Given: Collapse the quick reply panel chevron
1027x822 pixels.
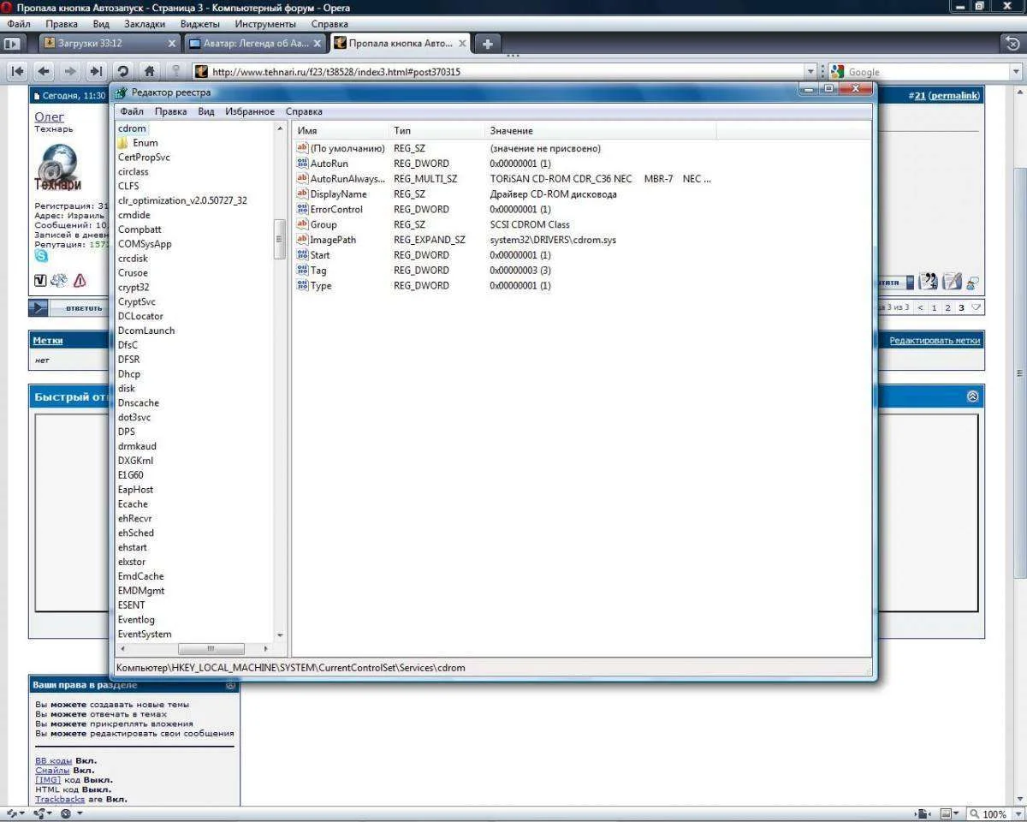Looking at the screenshot, I should (972, 396).
